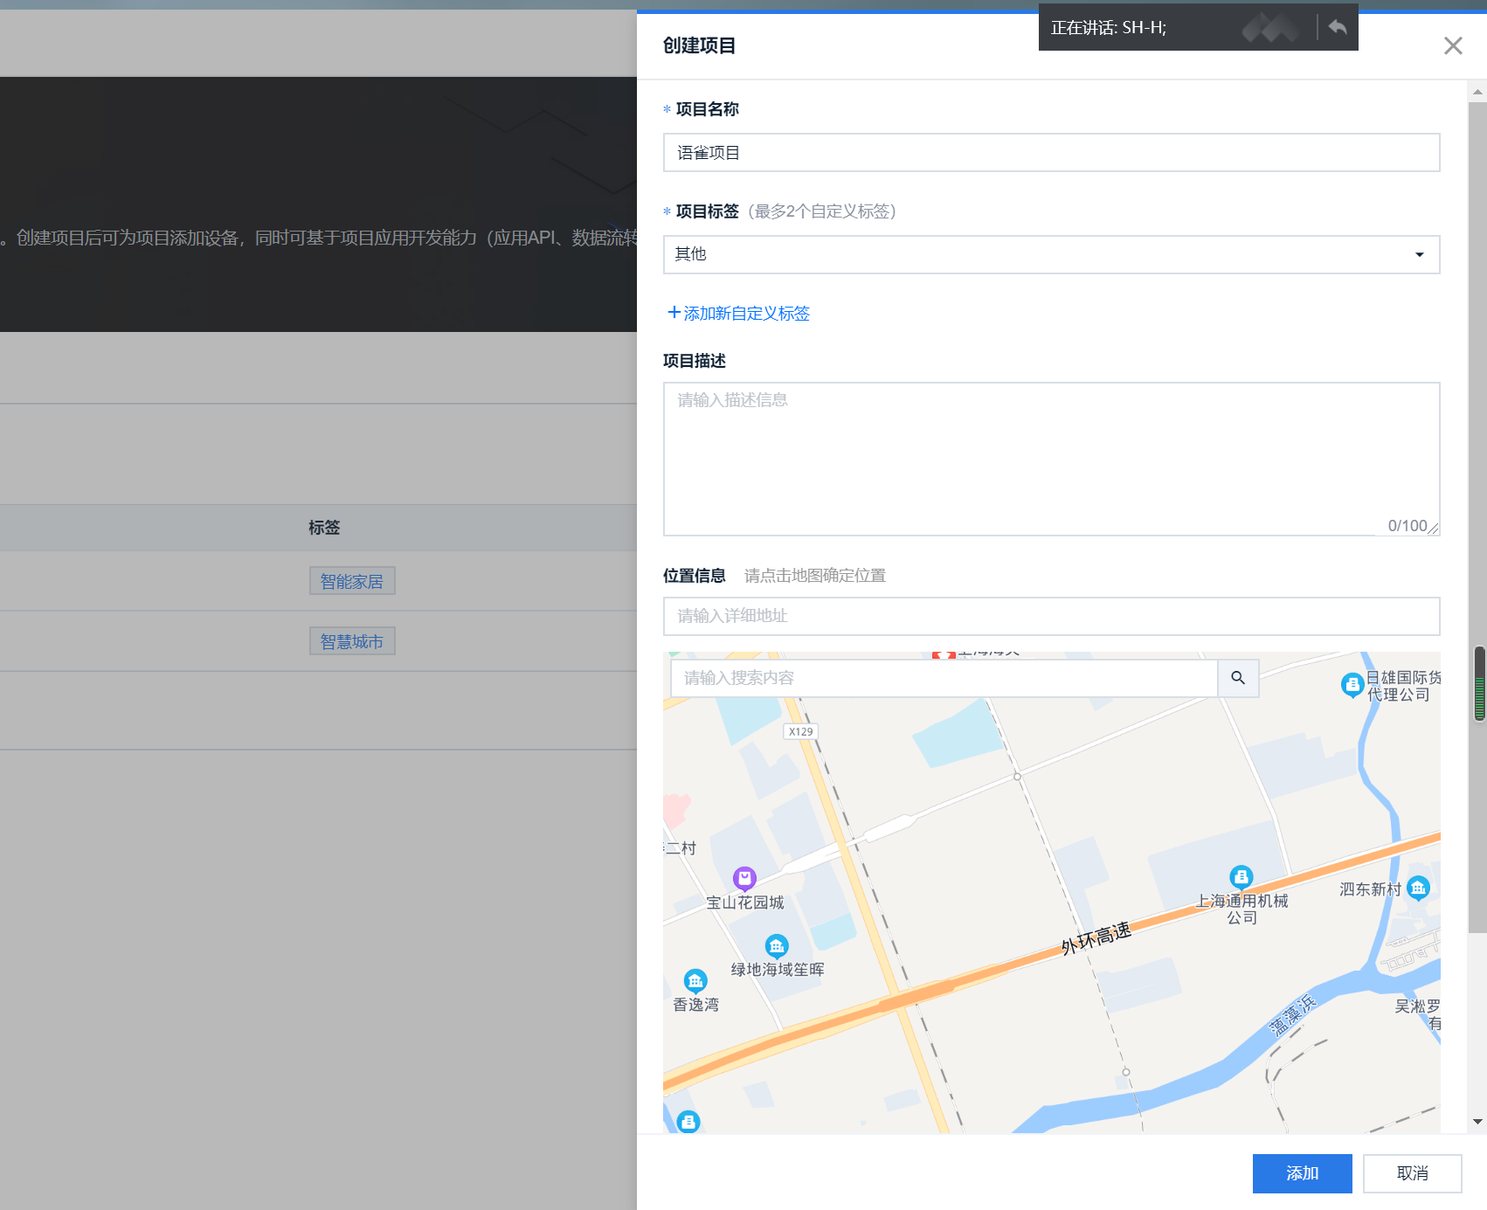Focus the 项目描述 description text area

[x=1051, y=459]
